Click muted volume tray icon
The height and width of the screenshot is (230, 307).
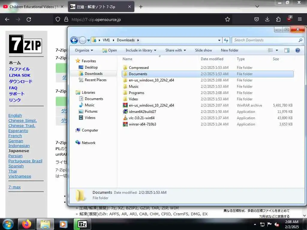(x=277, y=224)
